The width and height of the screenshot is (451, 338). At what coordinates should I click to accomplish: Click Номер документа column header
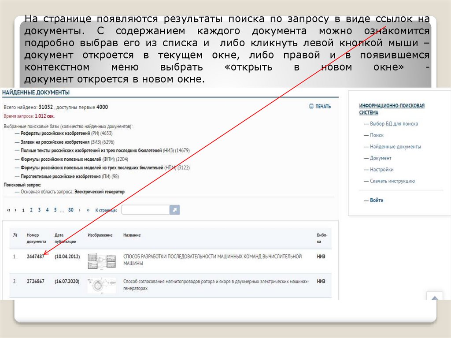pos(36,238)
